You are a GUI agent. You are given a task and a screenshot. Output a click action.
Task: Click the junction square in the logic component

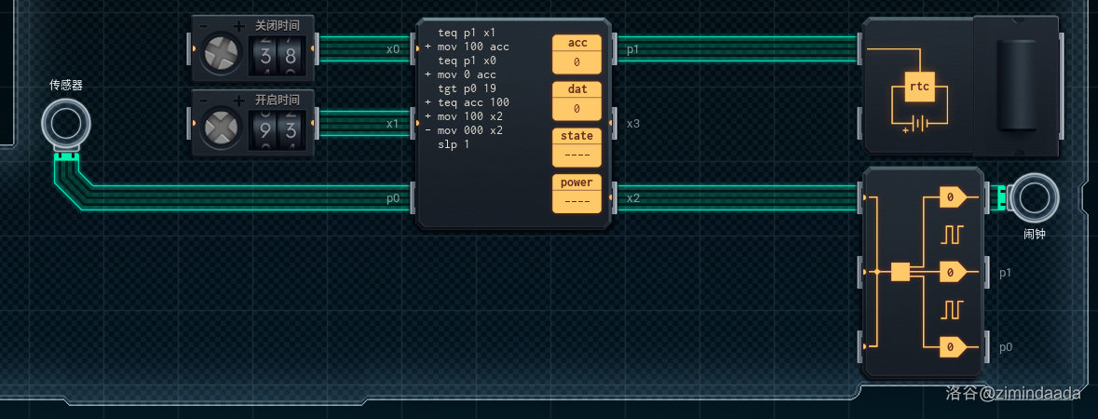(x=900, y=272)
